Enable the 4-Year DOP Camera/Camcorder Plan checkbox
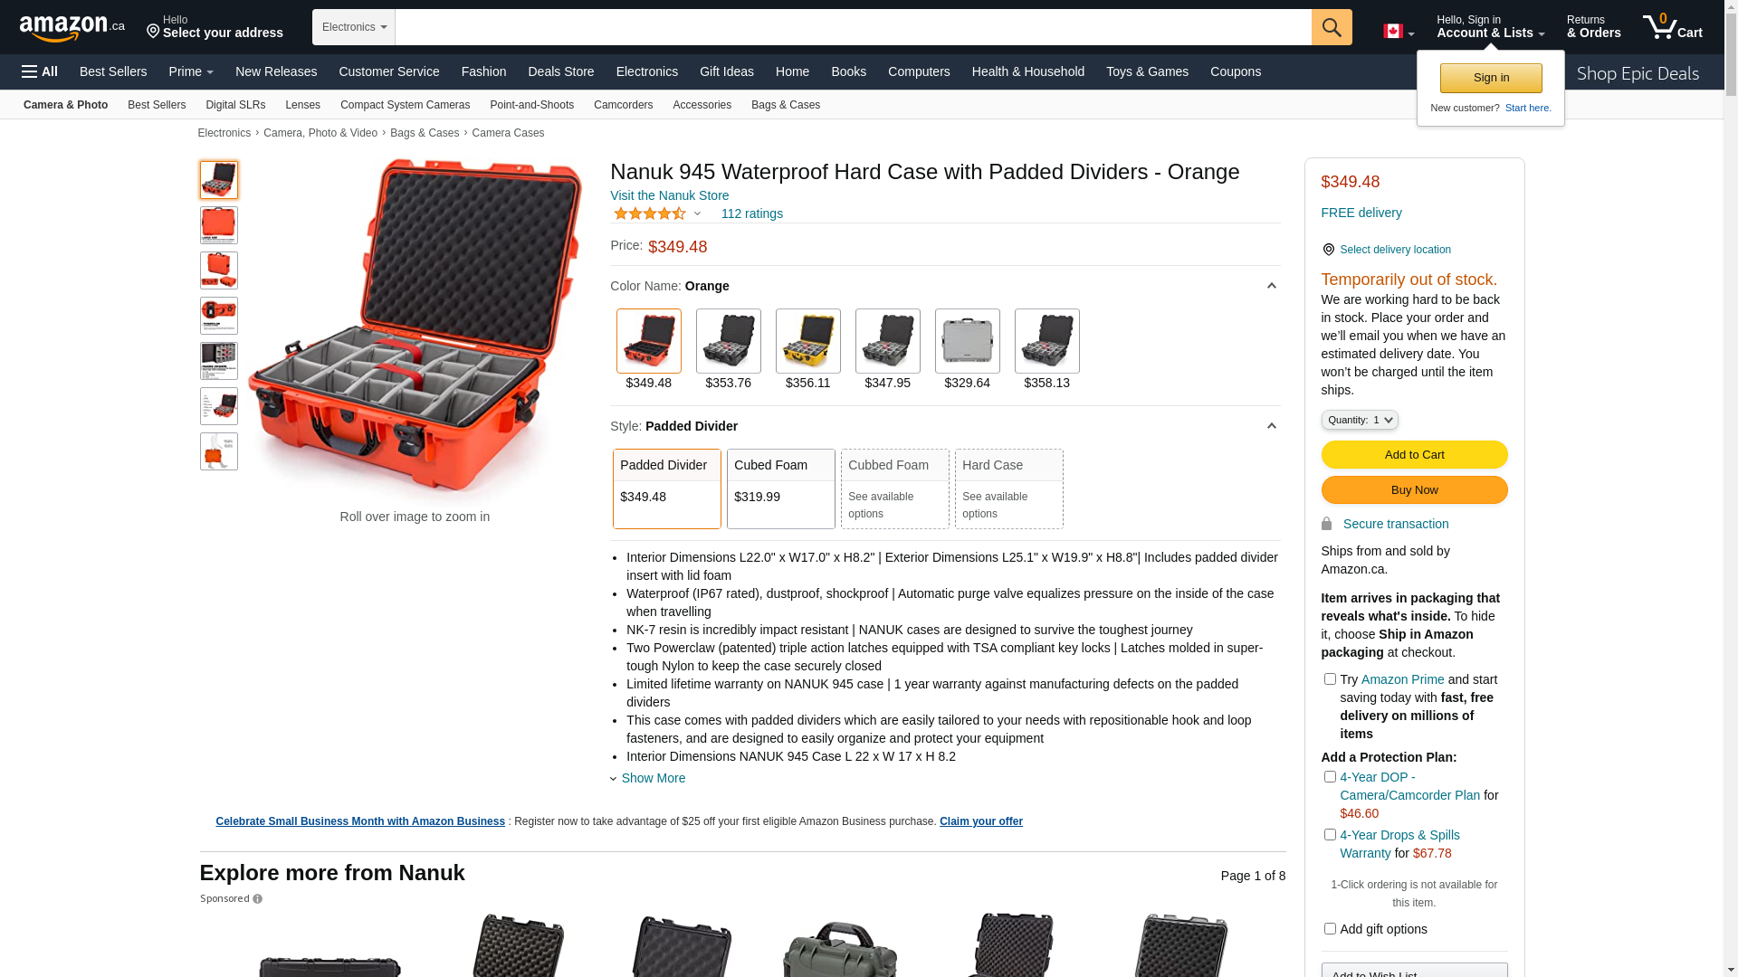1738x977 pixels. point(1330,777)
